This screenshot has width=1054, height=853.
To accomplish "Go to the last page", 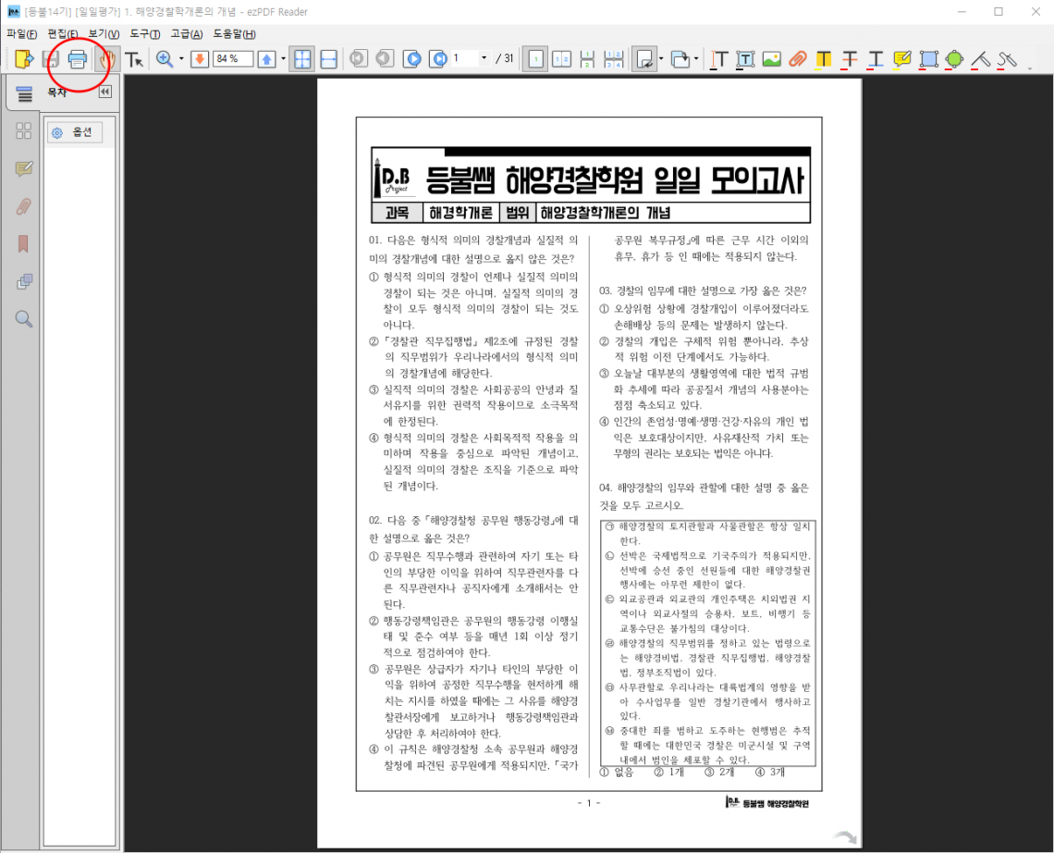I will pos(439,59).
